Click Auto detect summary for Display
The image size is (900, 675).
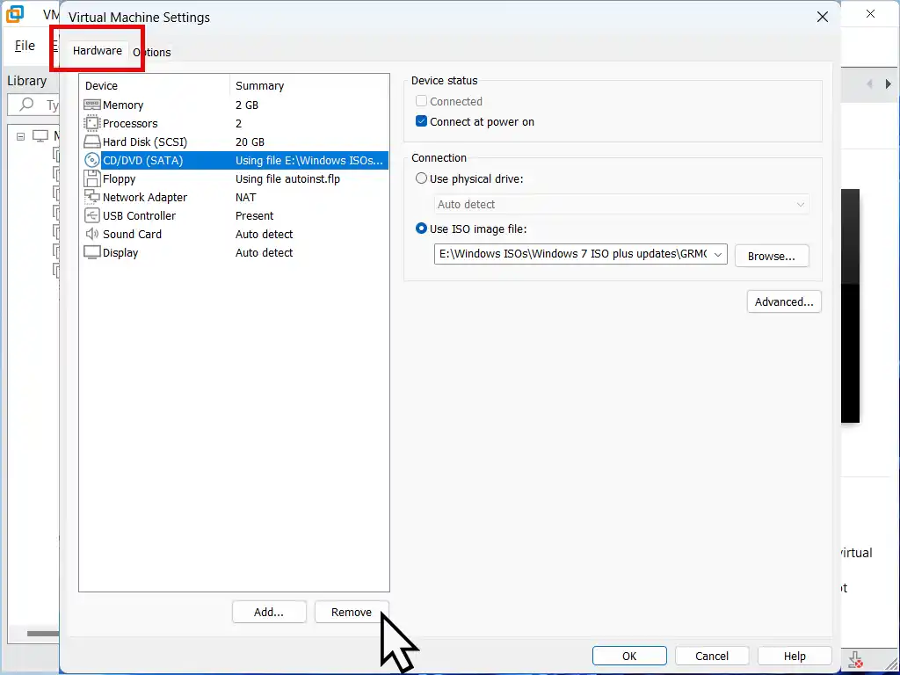pyautogui.click(x=264, y=252)
